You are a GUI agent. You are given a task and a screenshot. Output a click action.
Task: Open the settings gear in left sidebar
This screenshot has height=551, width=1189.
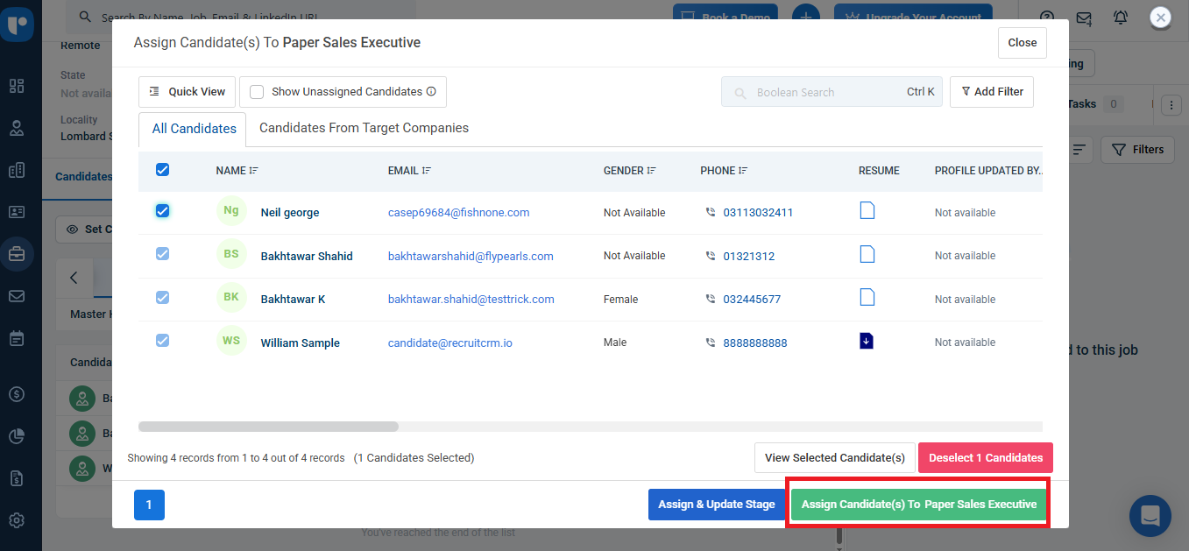pos(17,519)
